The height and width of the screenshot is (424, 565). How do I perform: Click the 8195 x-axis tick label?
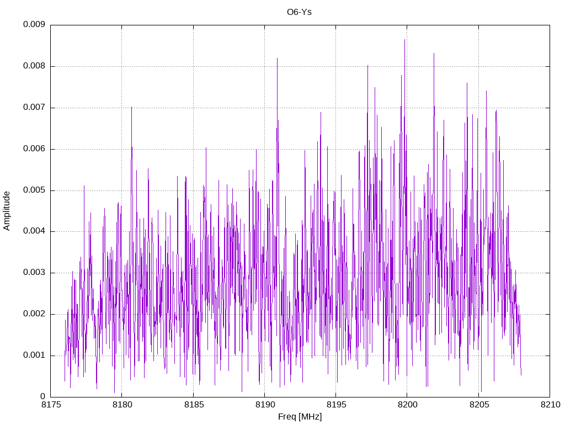336,405
